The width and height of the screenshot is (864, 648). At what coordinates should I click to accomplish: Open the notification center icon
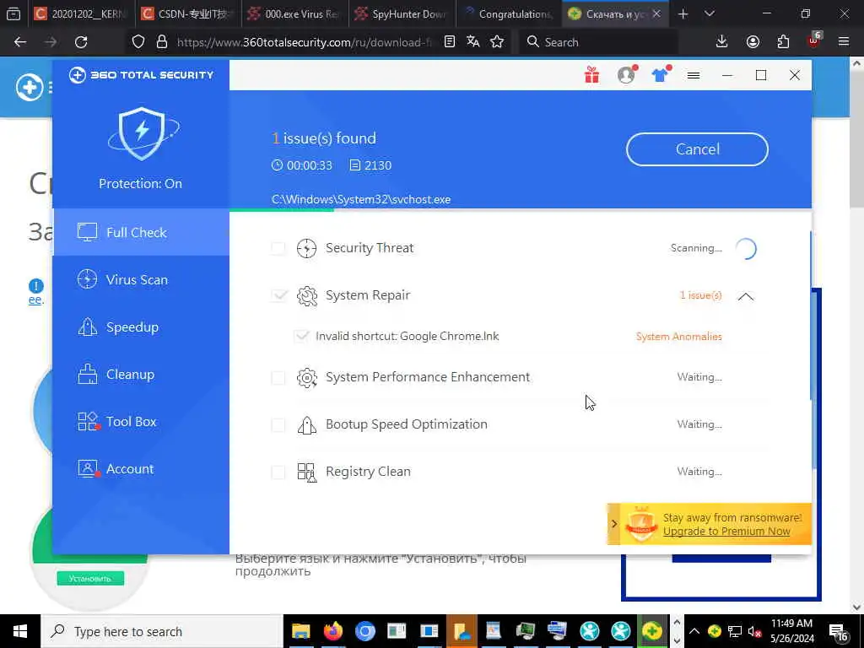(x=838, y=631)
